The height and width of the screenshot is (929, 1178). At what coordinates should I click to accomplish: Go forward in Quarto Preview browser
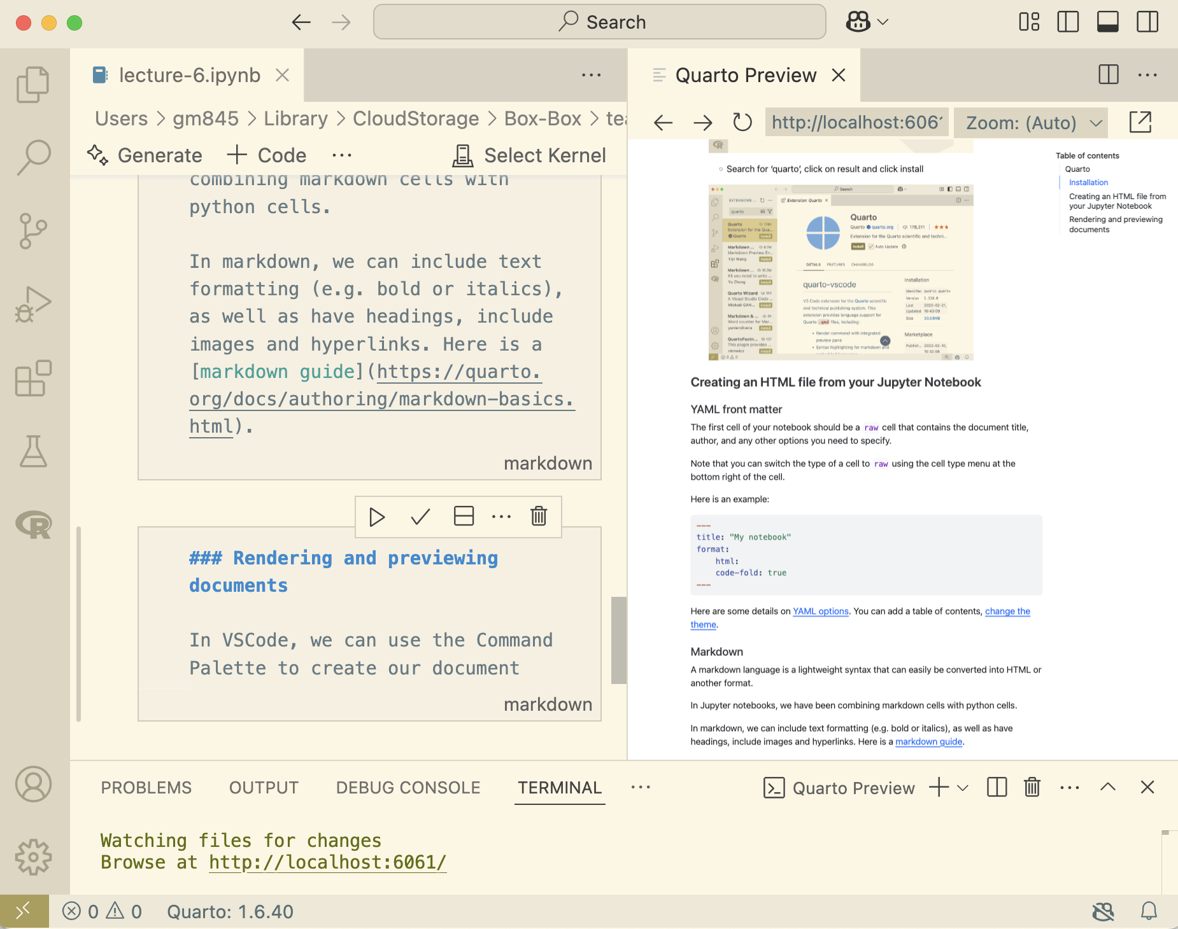(x=703, y=122)
